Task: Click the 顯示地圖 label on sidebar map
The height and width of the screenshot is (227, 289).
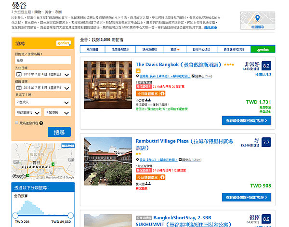Action: 68,146
